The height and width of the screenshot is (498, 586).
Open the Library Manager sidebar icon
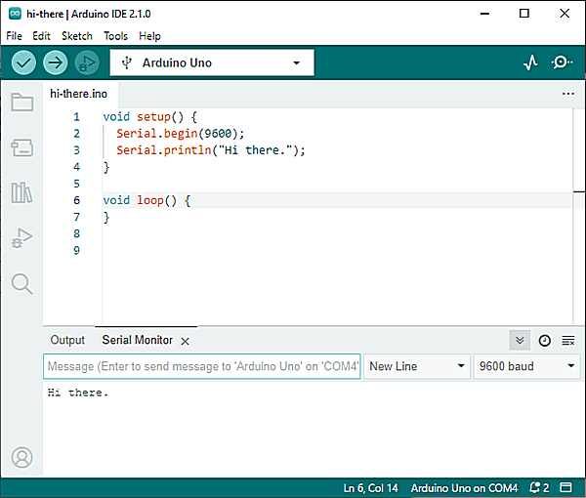[x=21, y=192]
